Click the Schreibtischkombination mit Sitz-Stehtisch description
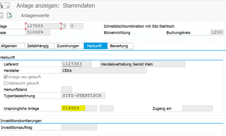The width and height of the screenshot is (226, 136). point(139,26)
